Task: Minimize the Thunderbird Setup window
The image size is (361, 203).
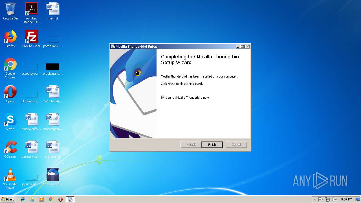Action: 238,47
